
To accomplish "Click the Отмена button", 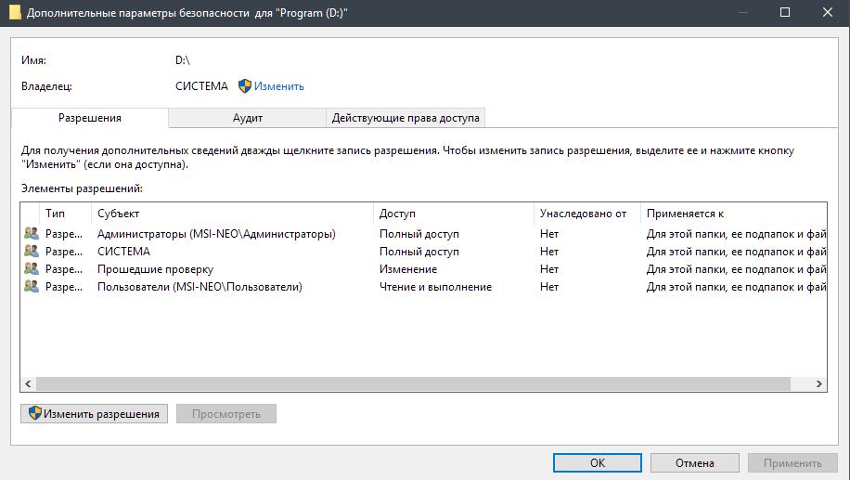I will click(694, 462).
